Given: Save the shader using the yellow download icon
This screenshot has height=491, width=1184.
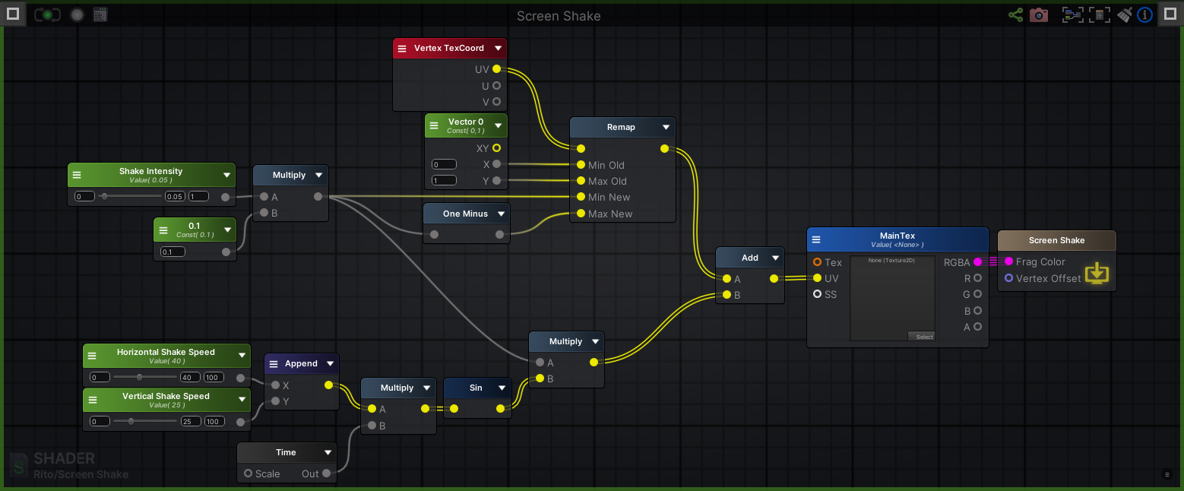Looking at the screenshot, I should coord(1097,273).
